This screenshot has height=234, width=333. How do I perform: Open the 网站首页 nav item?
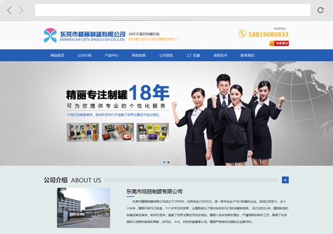click(57, 55)
